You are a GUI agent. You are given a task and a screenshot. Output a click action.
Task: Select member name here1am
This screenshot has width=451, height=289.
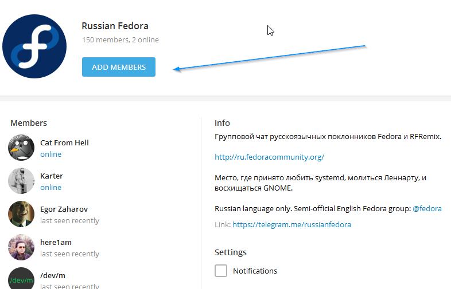56,242
